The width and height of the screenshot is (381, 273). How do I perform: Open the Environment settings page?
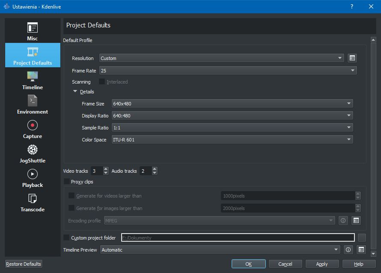(33, 104)
